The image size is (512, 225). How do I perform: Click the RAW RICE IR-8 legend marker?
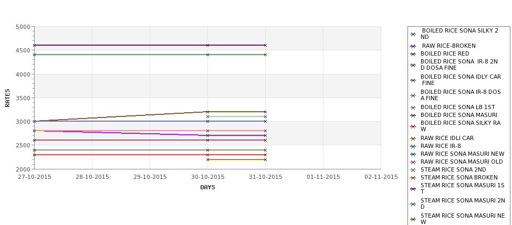(x=413, y=146)
